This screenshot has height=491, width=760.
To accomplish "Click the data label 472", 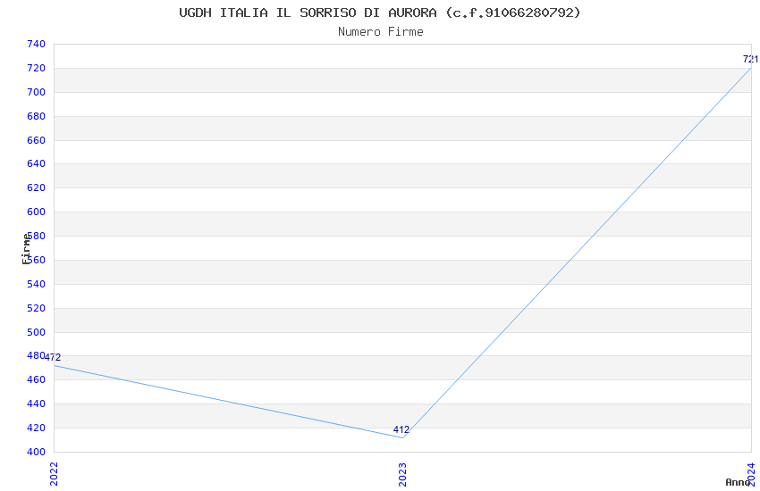I will pyautogui.click(x=53, y=357).
